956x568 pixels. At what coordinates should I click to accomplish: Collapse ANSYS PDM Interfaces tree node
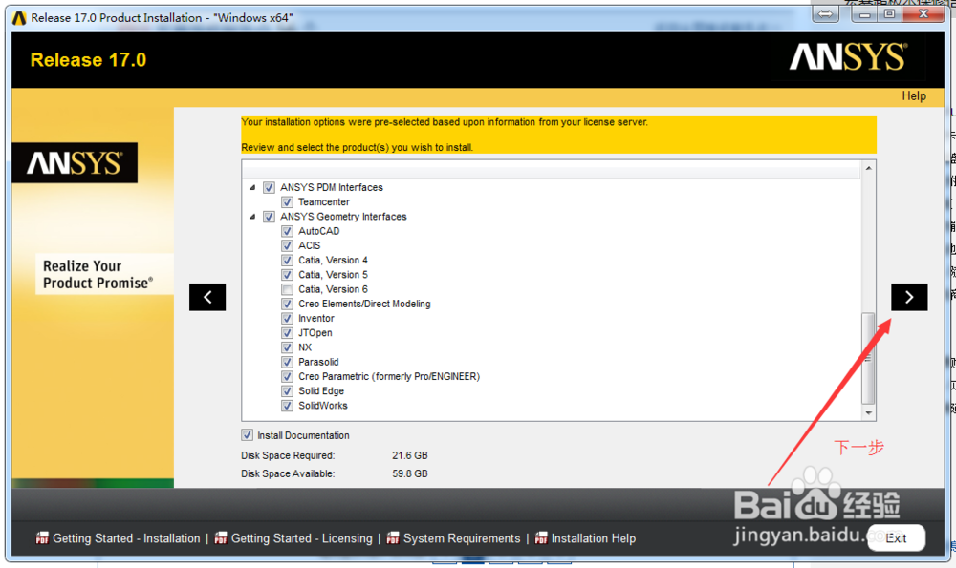click(x=252, y=187)
